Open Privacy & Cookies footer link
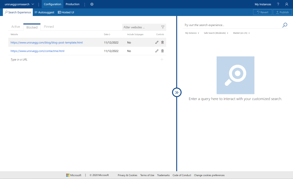The image size is (293, 179). pyautogui.click(x=127, y=175)
